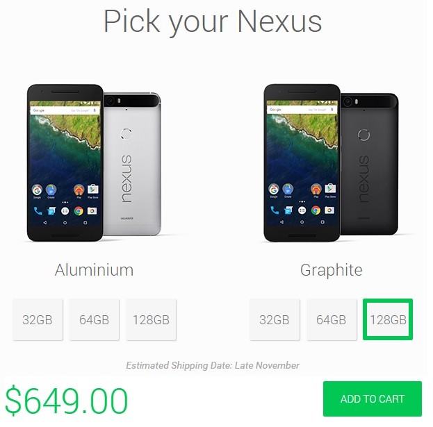Click the Estimated Shipping Date text
Viewport: 433px width, 427px height.
click(213, 365)
